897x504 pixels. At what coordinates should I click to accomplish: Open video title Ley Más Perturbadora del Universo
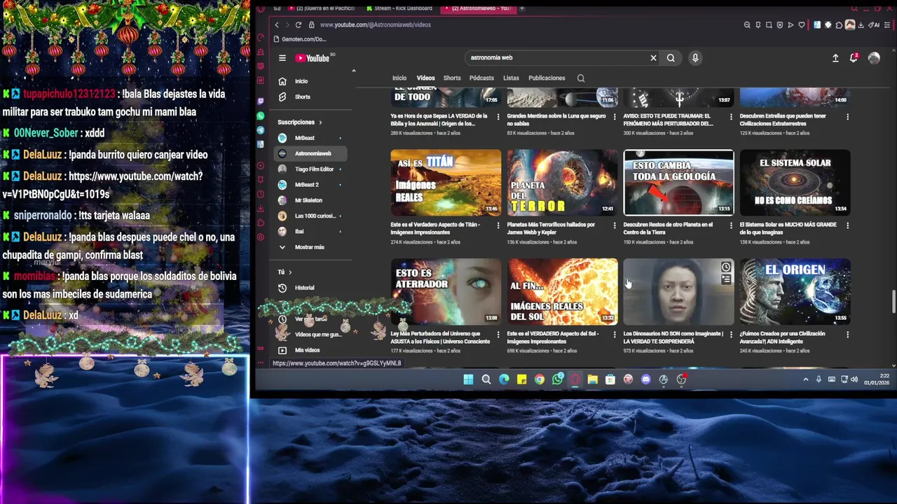click(x=440, y=337)
